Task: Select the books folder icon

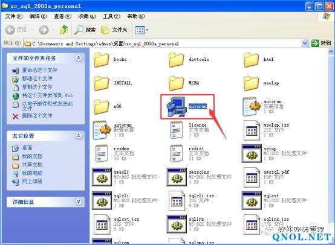Action: click(101, 60)
